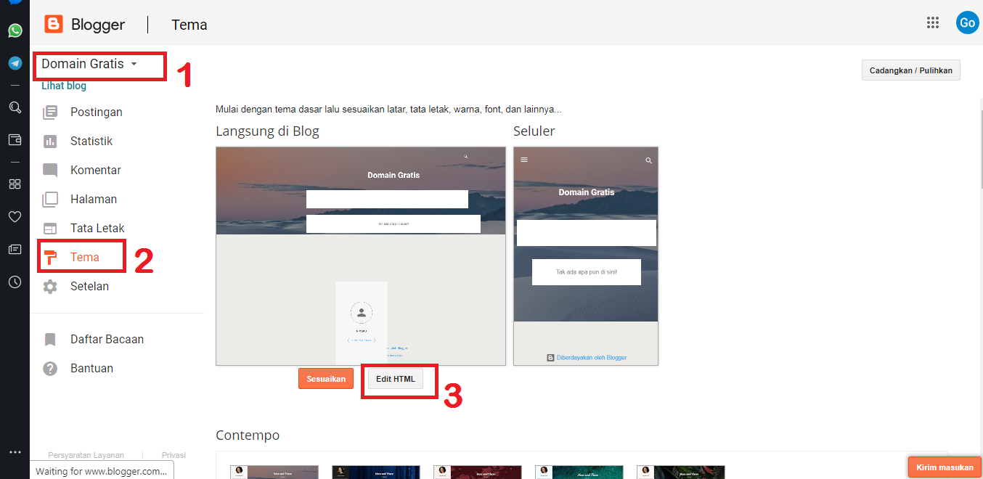Click profile avatar in desktop blog preview
983x479 pixels.
tap(362, 313)
